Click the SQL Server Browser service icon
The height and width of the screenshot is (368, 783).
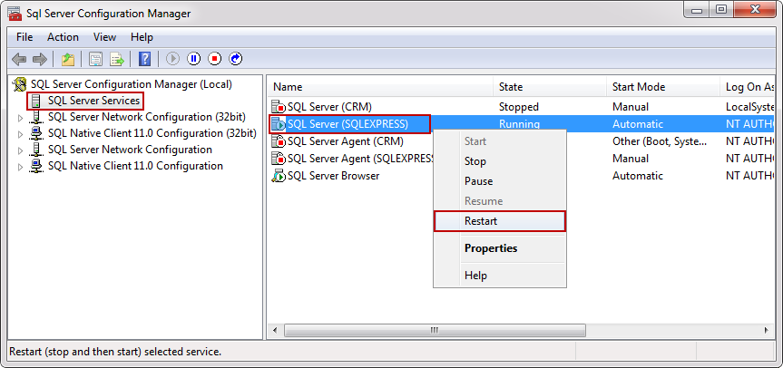[279, 176]
